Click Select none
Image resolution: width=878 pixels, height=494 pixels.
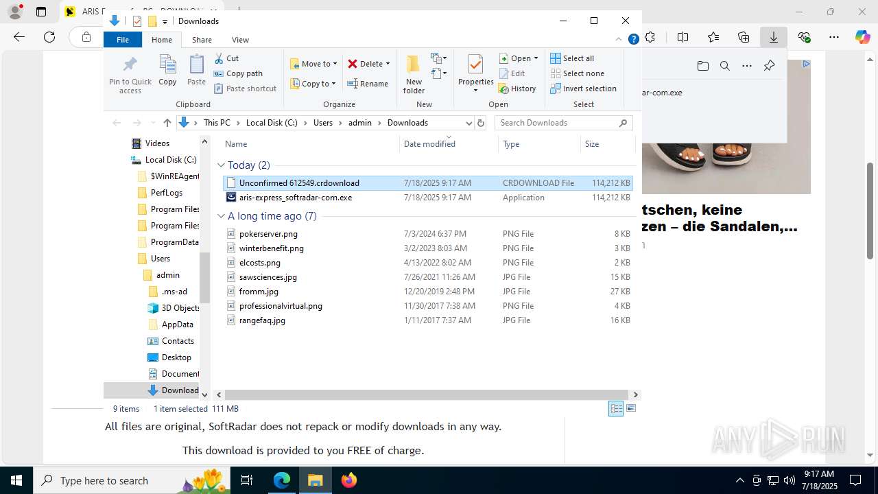click(577, 73)
